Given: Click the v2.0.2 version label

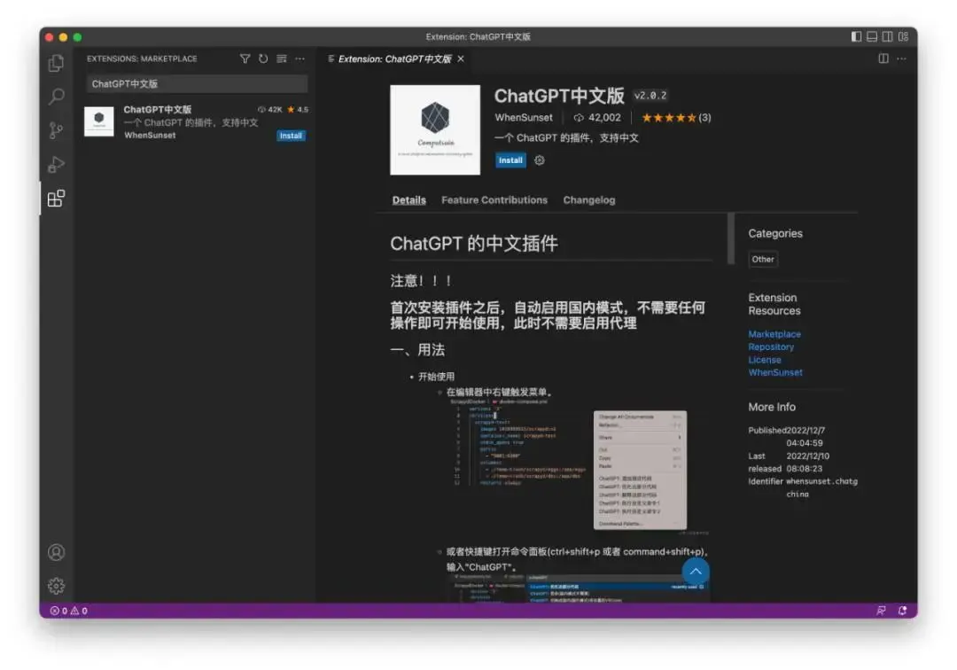Looking at the screenshot, I should 650,96.
